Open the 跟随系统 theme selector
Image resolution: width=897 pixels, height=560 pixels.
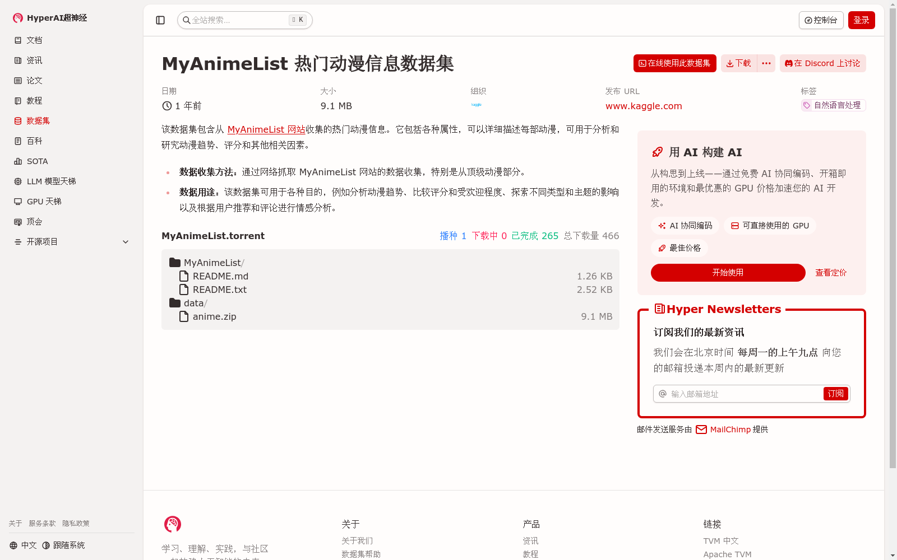point(63,545)
